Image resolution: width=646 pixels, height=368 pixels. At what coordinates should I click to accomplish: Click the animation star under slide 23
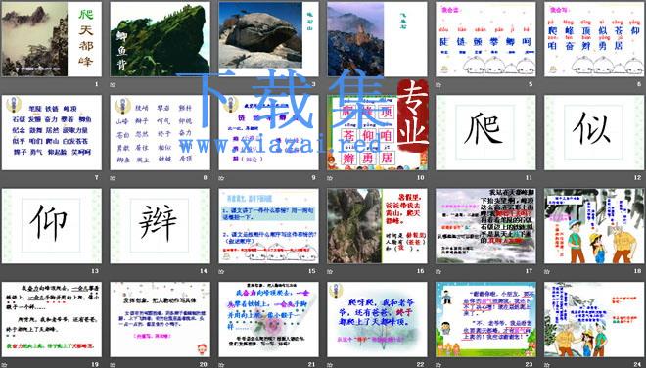(x=438, y=364)
